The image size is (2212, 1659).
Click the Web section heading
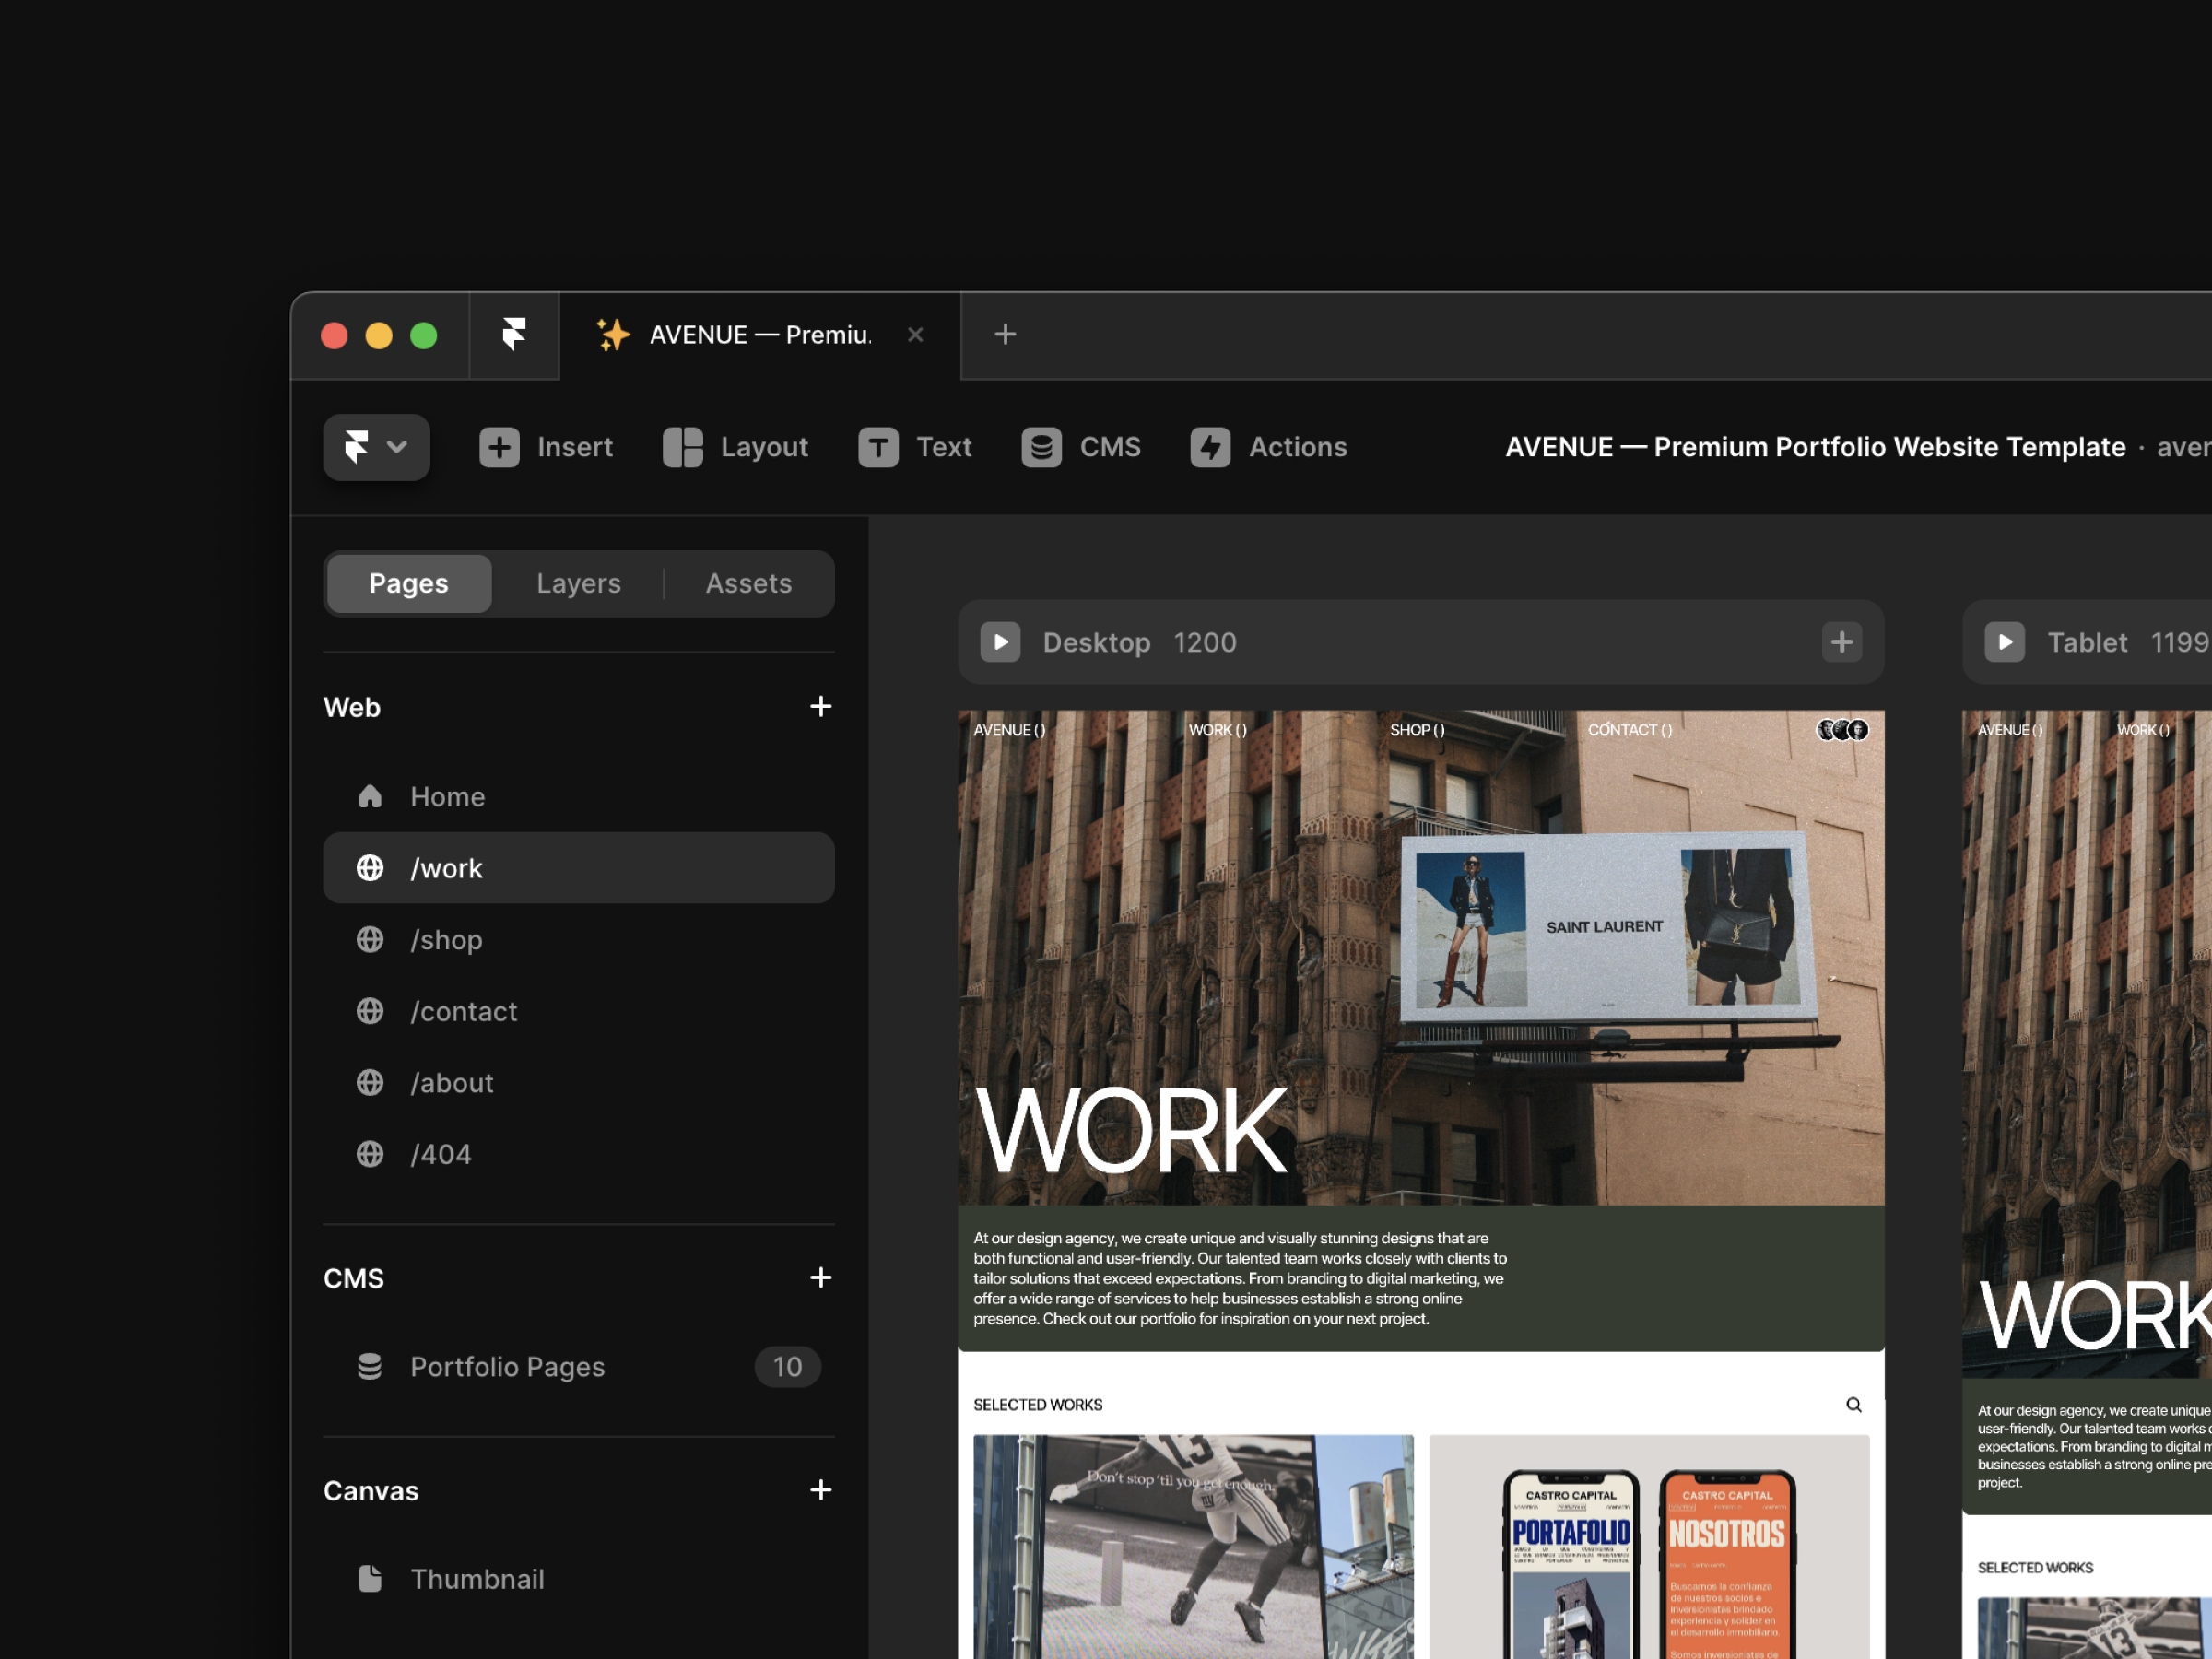pos(352,707)
